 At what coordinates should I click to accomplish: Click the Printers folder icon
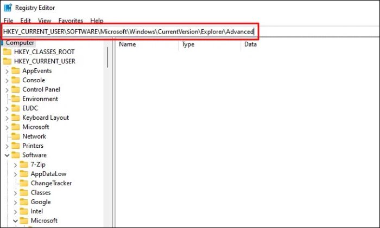[x=16, y=146]
